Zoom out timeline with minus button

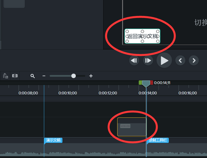[x=44, y=76]
